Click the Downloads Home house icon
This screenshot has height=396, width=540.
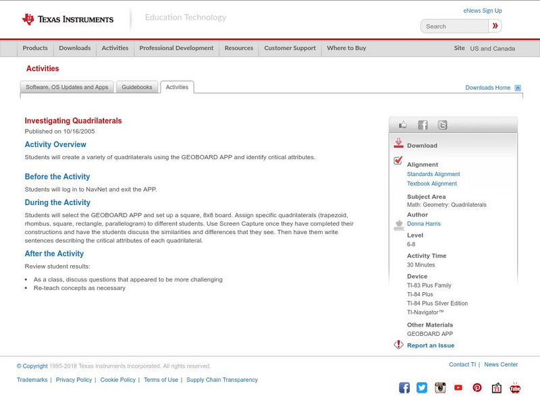pos(518,88)
